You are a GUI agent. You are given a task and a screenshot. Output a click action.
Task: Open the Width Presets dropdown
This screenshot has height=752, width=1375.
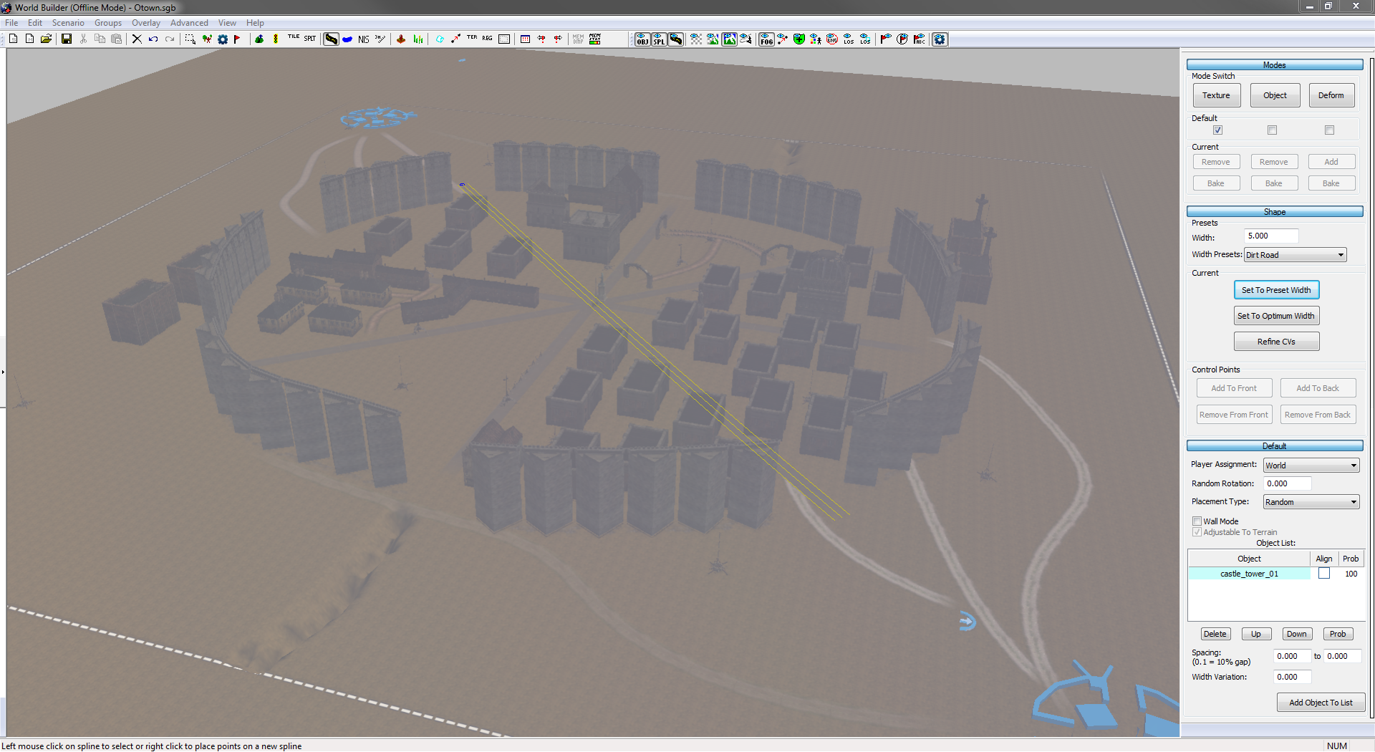coord(1296,255)
